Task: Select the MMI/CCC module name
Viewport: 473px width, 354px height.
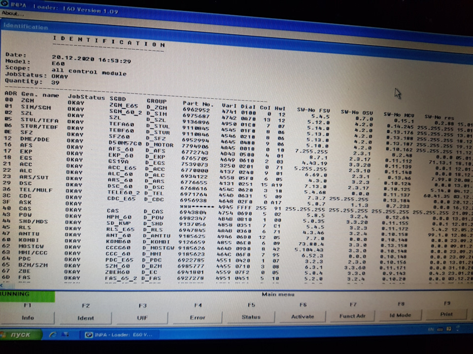Action: (33, 252)
